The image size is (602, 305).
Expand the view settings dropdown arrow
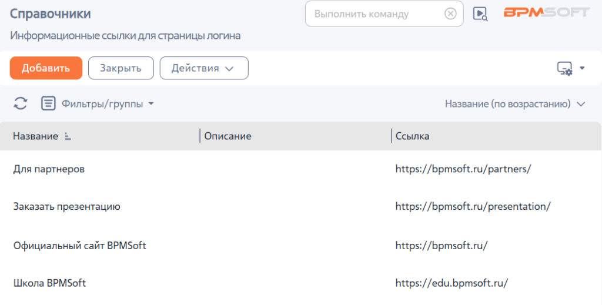(x=582, y=68)
